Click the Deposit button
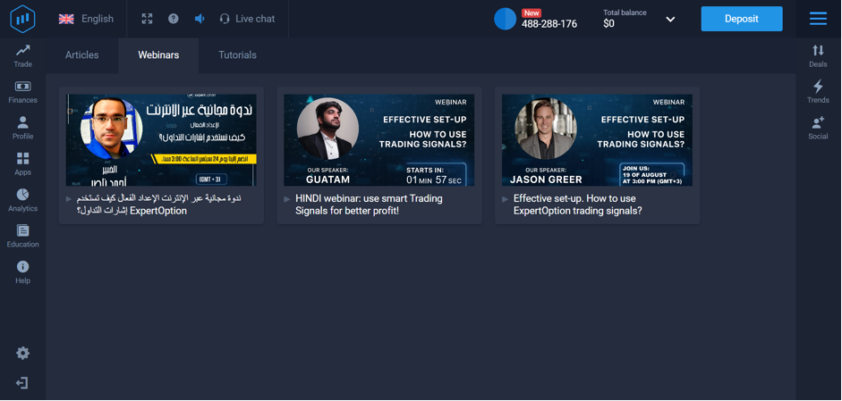 pos(742,19)
